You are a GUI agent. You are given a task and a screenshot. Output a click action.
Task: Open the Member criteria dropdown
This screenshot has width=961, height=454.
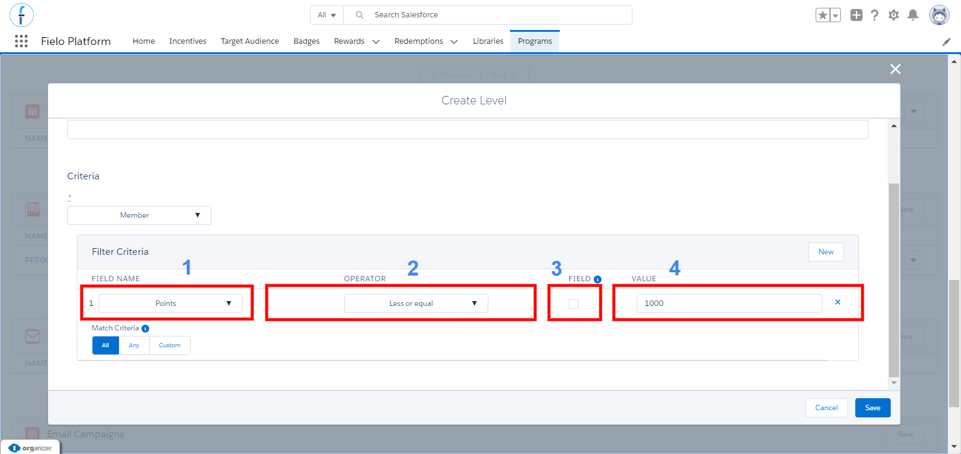point(139,215)
